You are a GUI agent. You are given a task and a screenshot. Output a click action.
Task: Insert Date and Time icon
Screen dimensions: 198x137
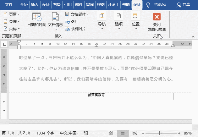[36, 17]
